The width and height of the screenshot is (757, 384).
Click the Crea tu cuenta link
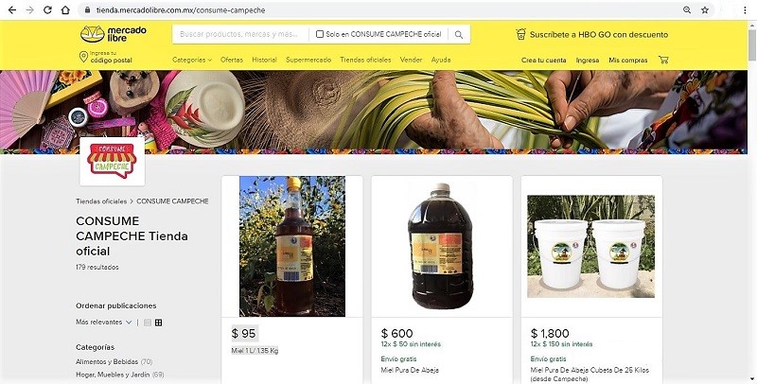click(543, 60)
